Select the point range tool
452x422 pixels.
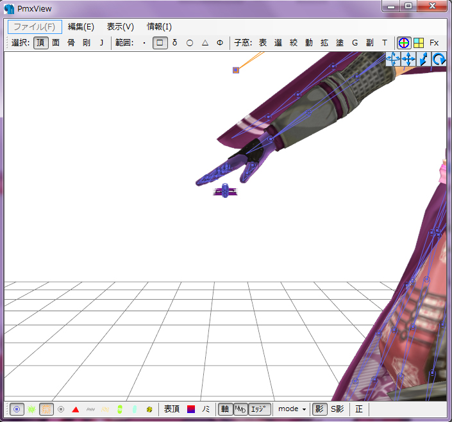[144, 43]
